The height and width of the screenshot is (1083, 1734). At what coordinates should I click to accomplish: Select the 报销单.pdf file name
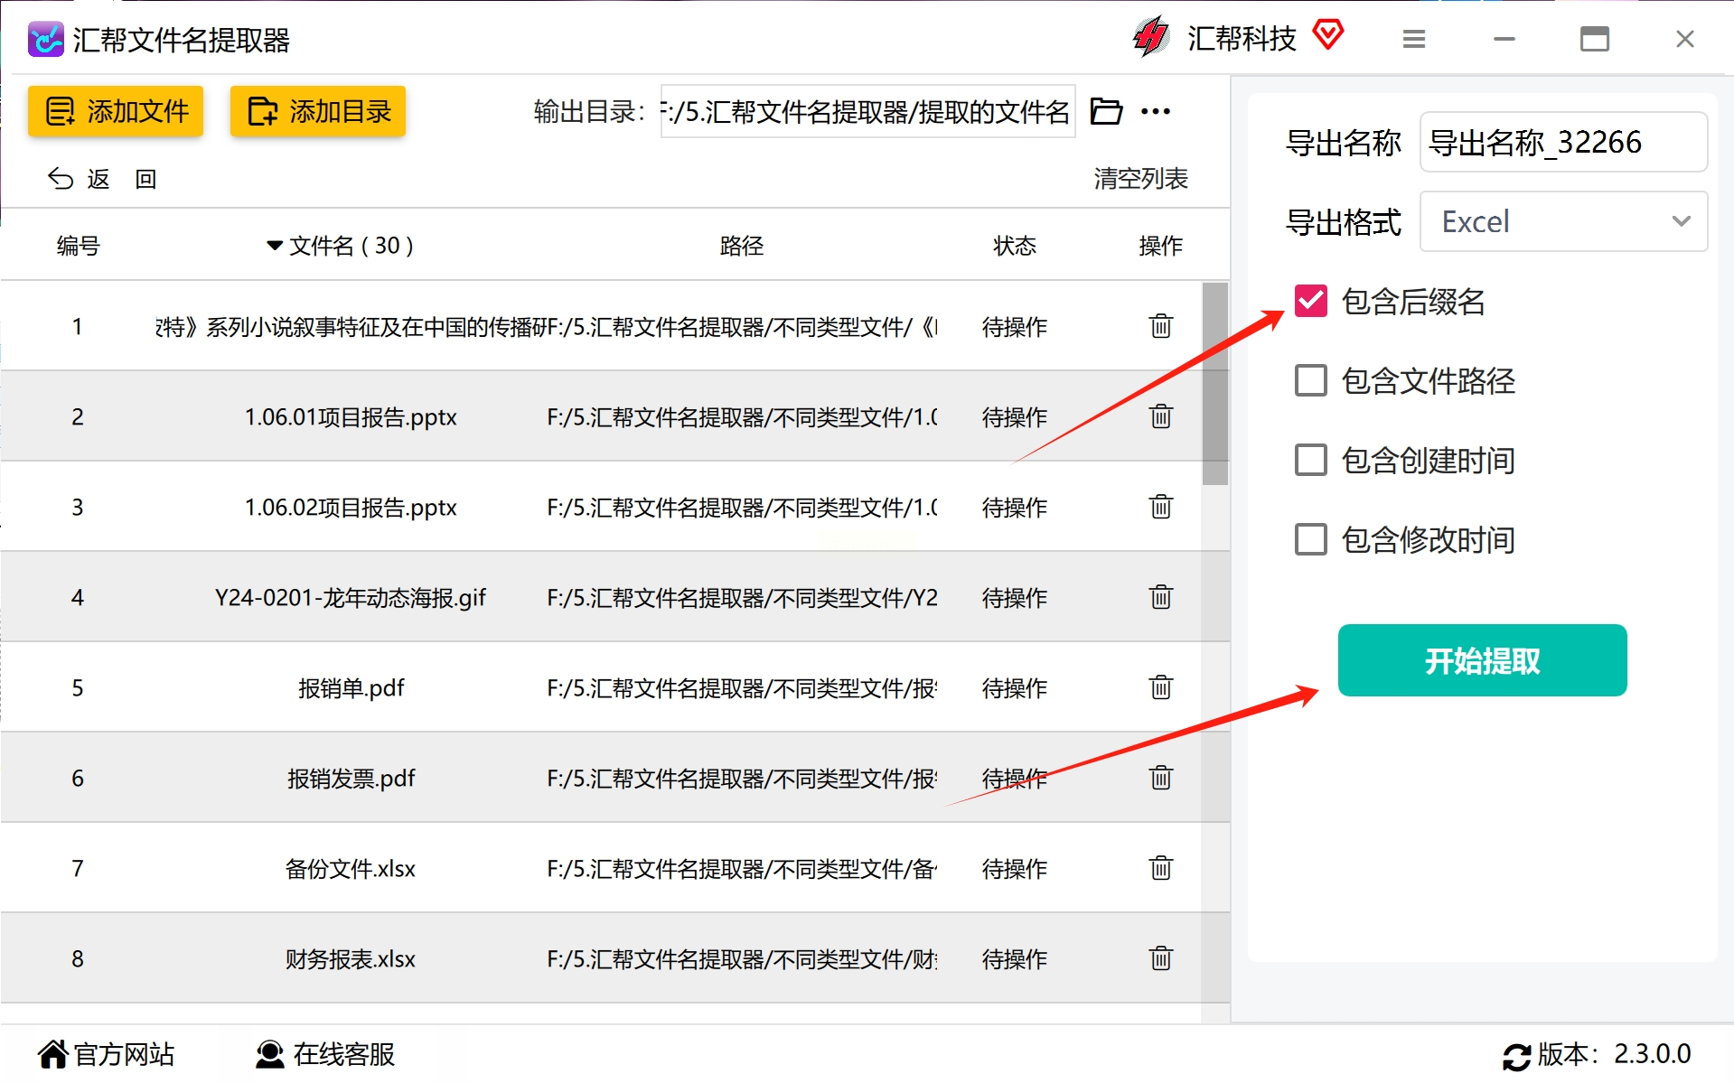coord(351,687)
